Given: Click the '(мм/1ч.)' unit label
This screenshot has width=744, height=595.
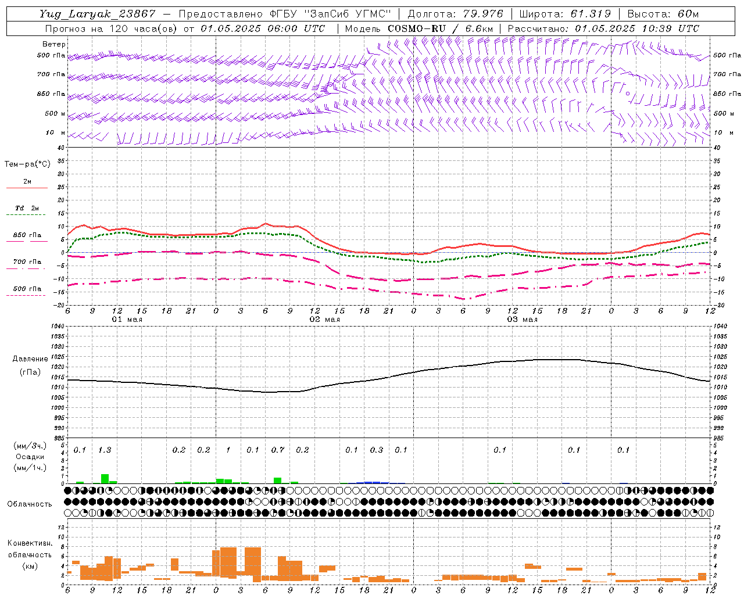Looking at the screenshot, I should click(x=30, y=468).
